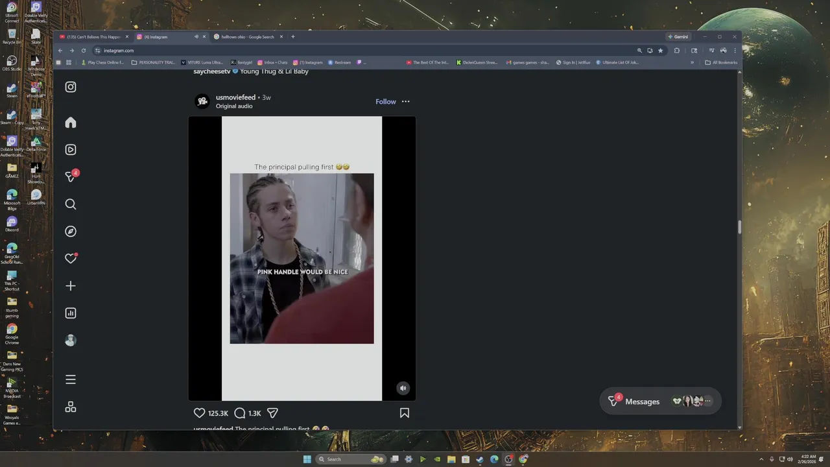The image size is (830, 467).
Task: Show hidden system tray icons
Action: click(x=762, y=459)
